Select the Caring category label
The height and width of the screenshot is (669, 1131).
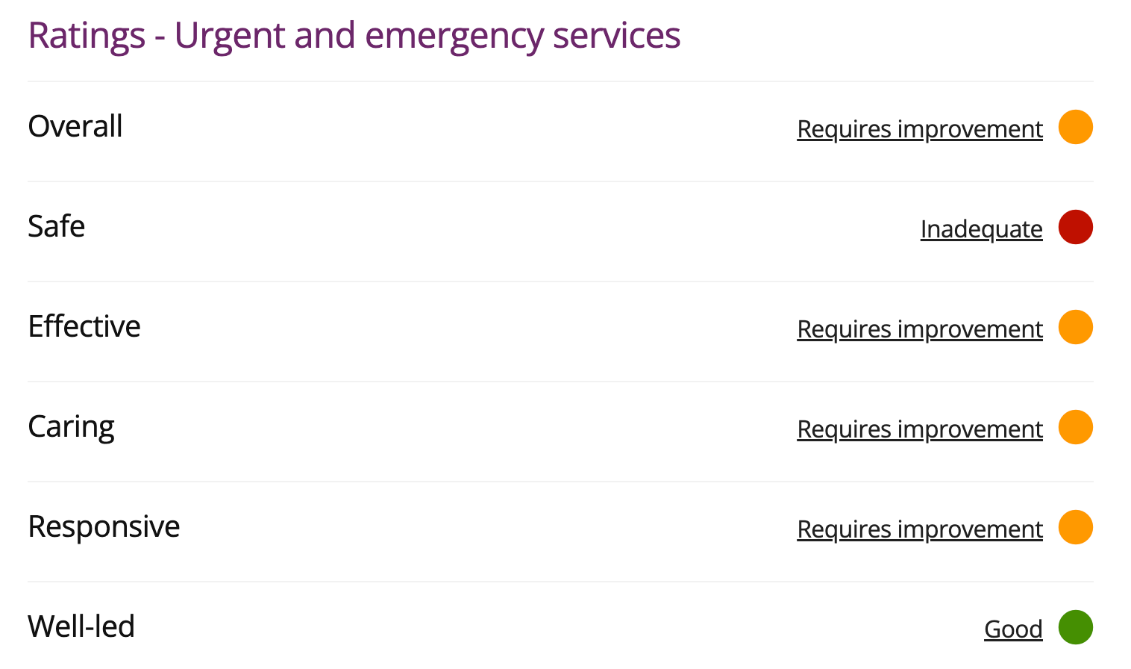tap(72, 427)
